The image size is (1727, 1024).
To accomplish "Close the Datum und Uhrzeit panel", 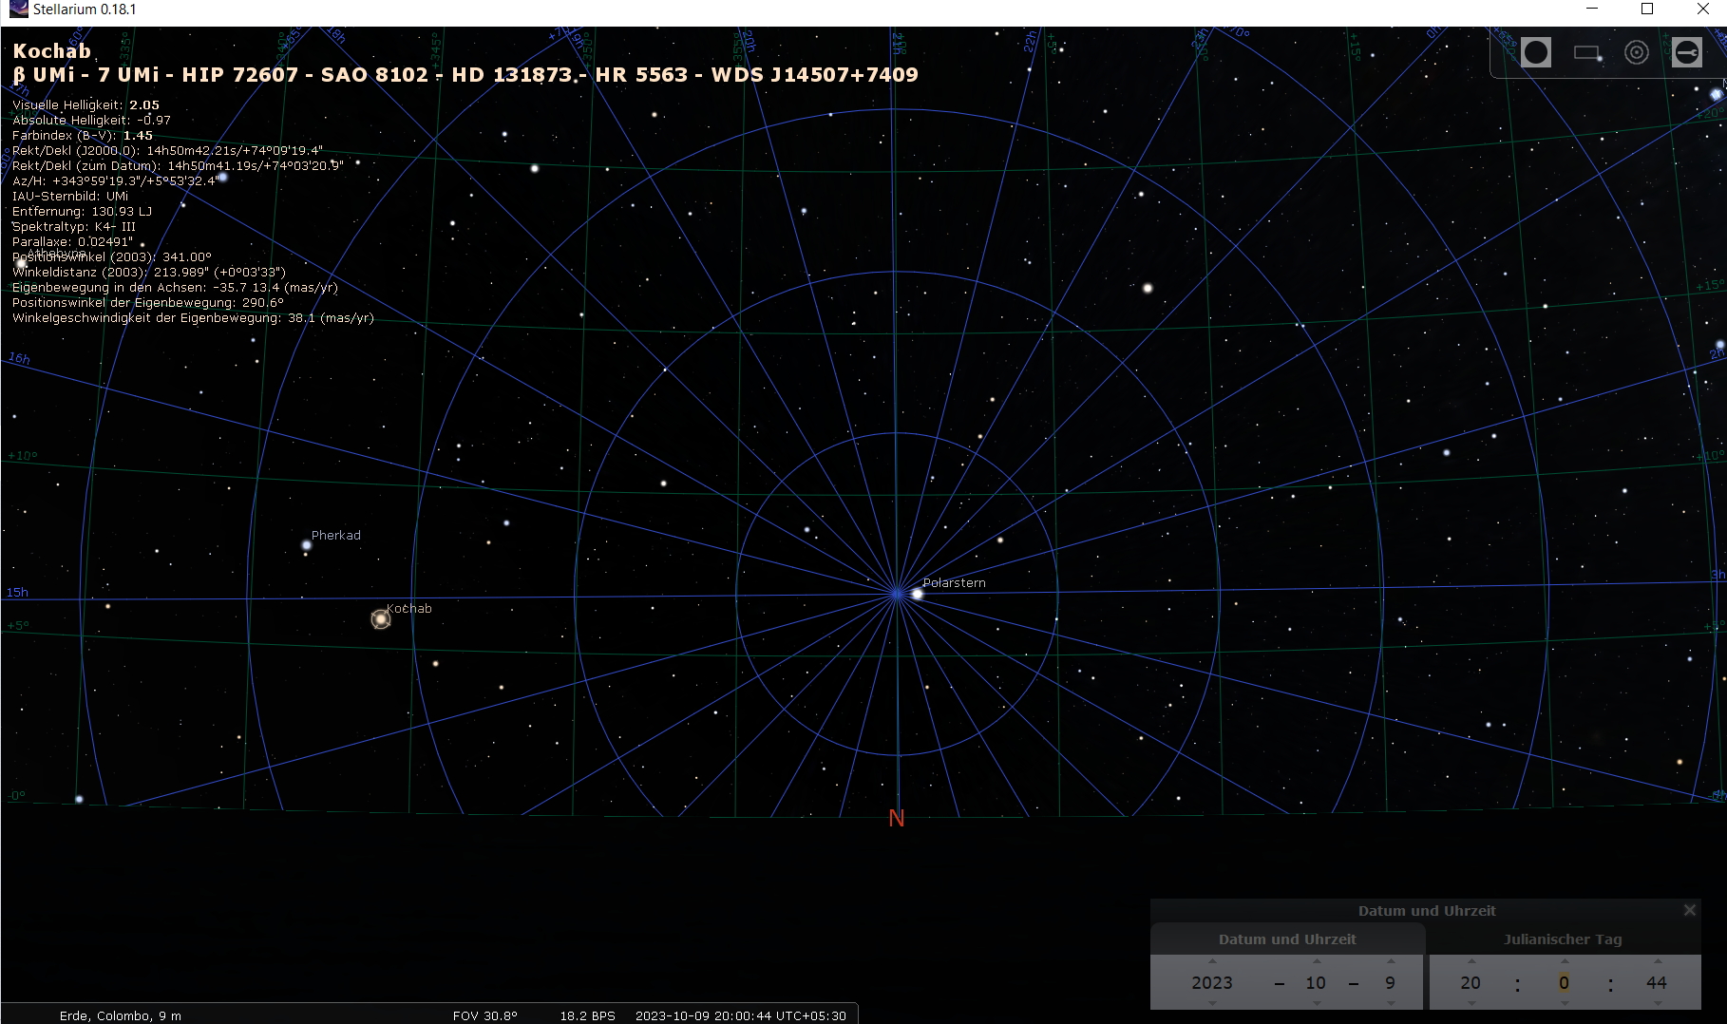I will coord(1689,910).
